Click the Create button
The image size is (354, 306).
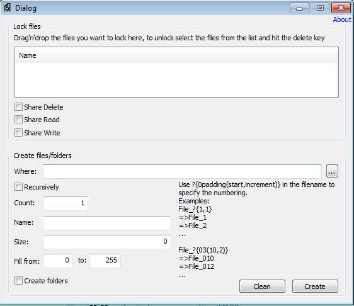[x=315, y=286]
